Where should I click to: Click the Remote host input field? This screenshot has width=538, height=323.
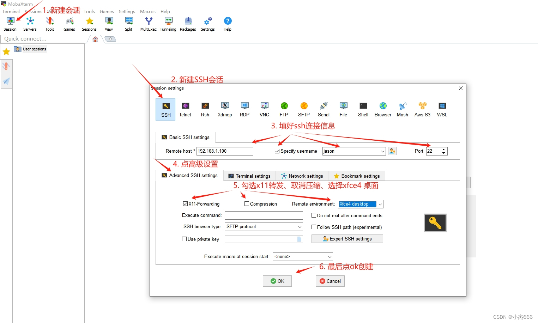[225, 151]
